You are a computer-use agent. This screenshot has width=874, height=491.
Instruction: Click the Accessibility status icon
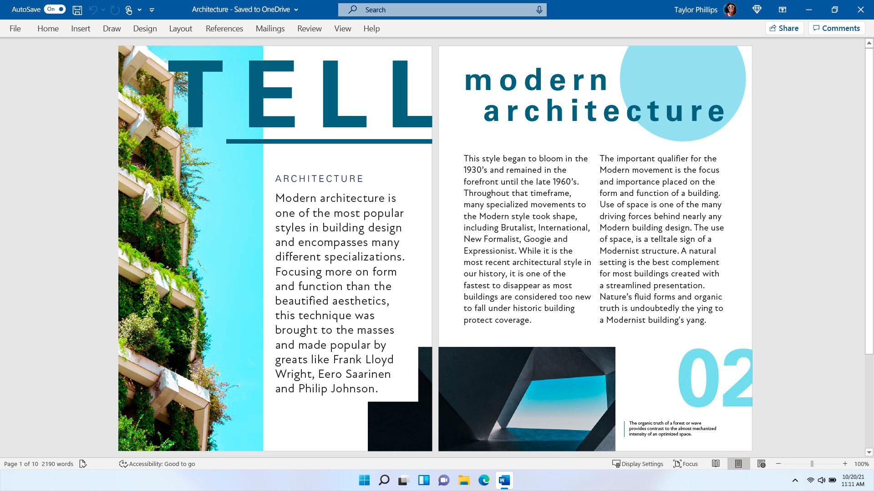[x=123, y=463]
